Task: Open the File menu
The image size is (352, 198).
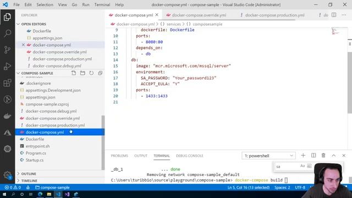Action: coord(16,4)
